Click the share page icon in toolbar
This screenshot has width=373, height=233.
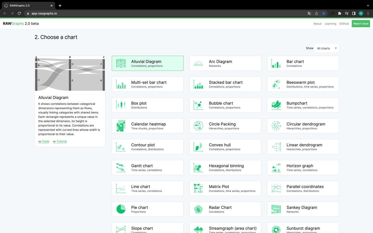click(x=316, y=13)
